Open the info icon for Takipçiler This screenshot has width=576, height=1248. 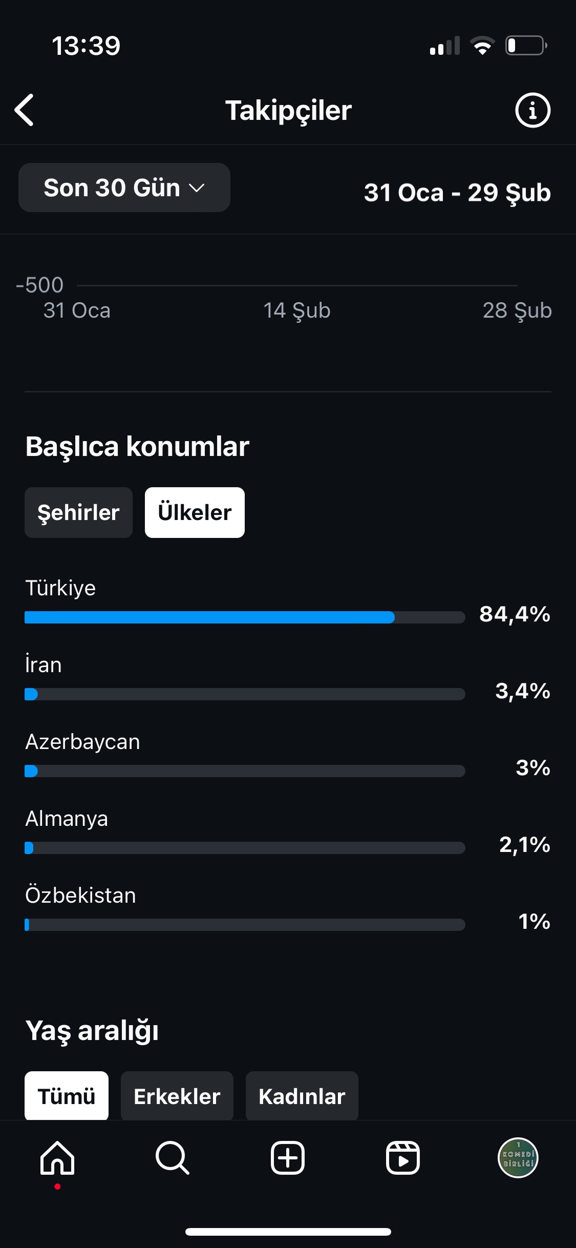[x=532, y=110]
